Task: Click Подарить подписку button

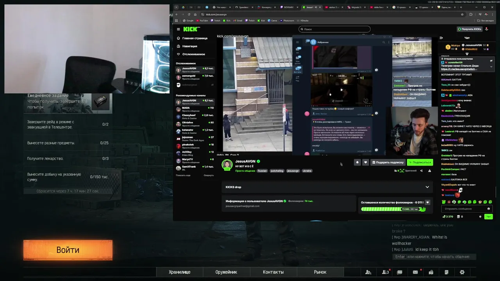Action: pyautogui.click(x=388, y=162)
